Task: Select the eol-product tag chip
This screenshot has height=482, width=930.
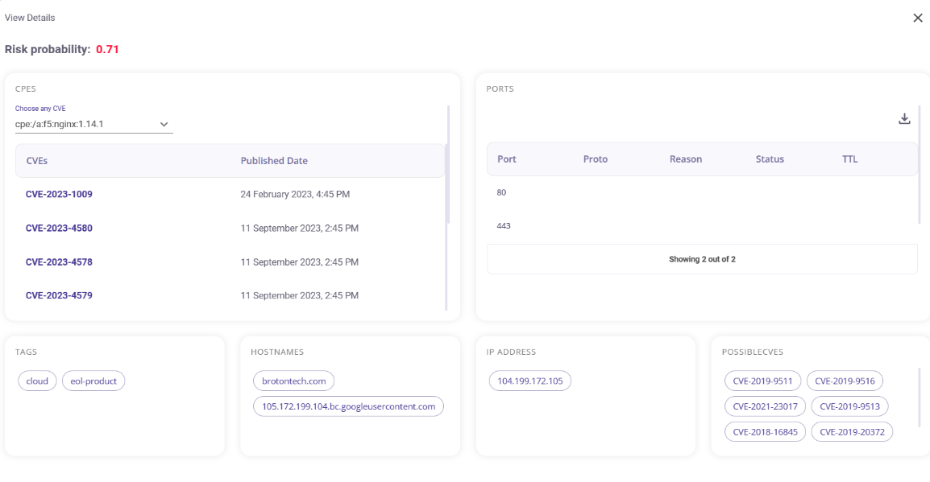Action: pos(93,381)
